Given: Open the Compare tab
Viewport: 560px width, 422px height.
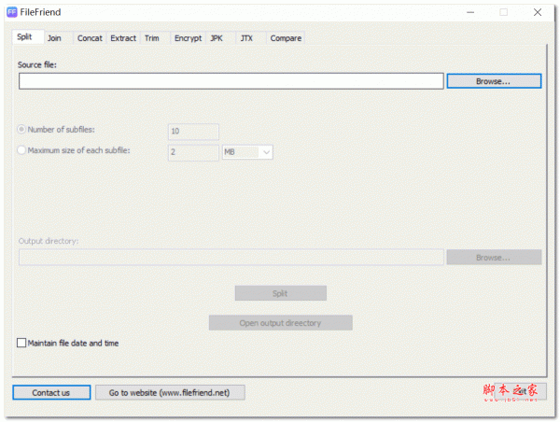Looking at the screenshot, I should tap(286, 38).
